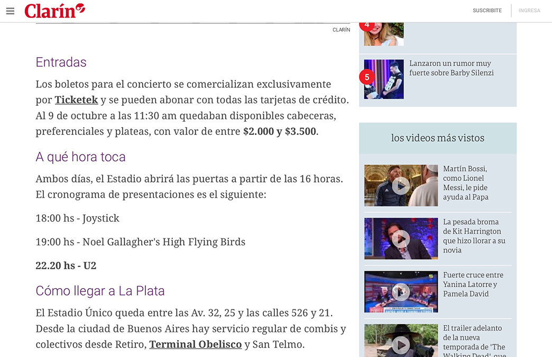This screenshot has height=357, width=552.
Task: Click the CLARÍN photo credit caption
Action: 341,30
